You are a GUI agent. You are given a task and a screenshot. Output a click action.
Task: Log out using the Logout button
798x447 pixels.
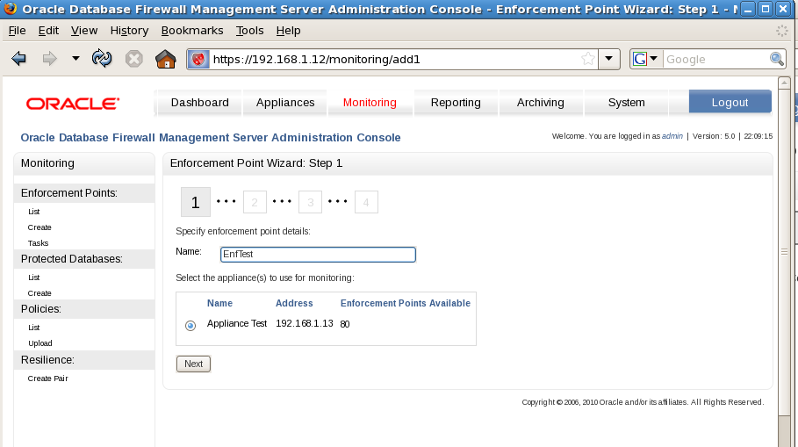tap(730, 103)
